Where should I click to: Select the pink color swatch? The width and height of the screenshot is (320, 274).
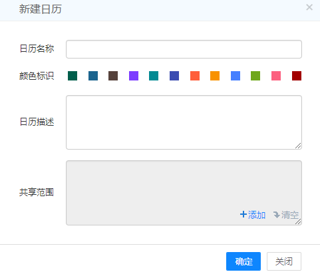[276, 76]
